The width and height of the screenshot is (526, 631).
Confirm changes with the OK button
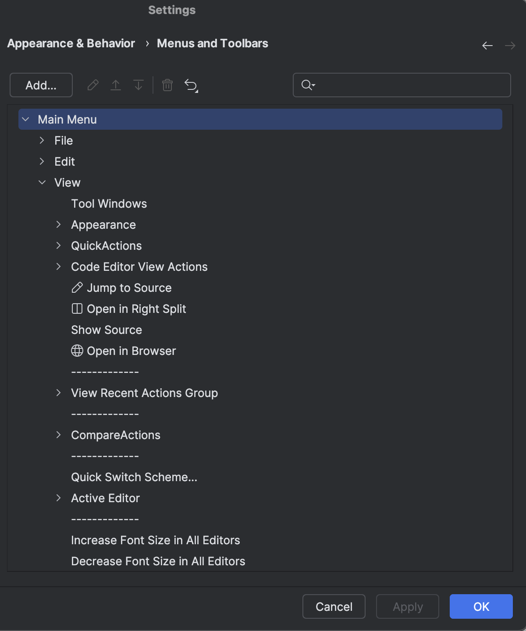[481, 606]
